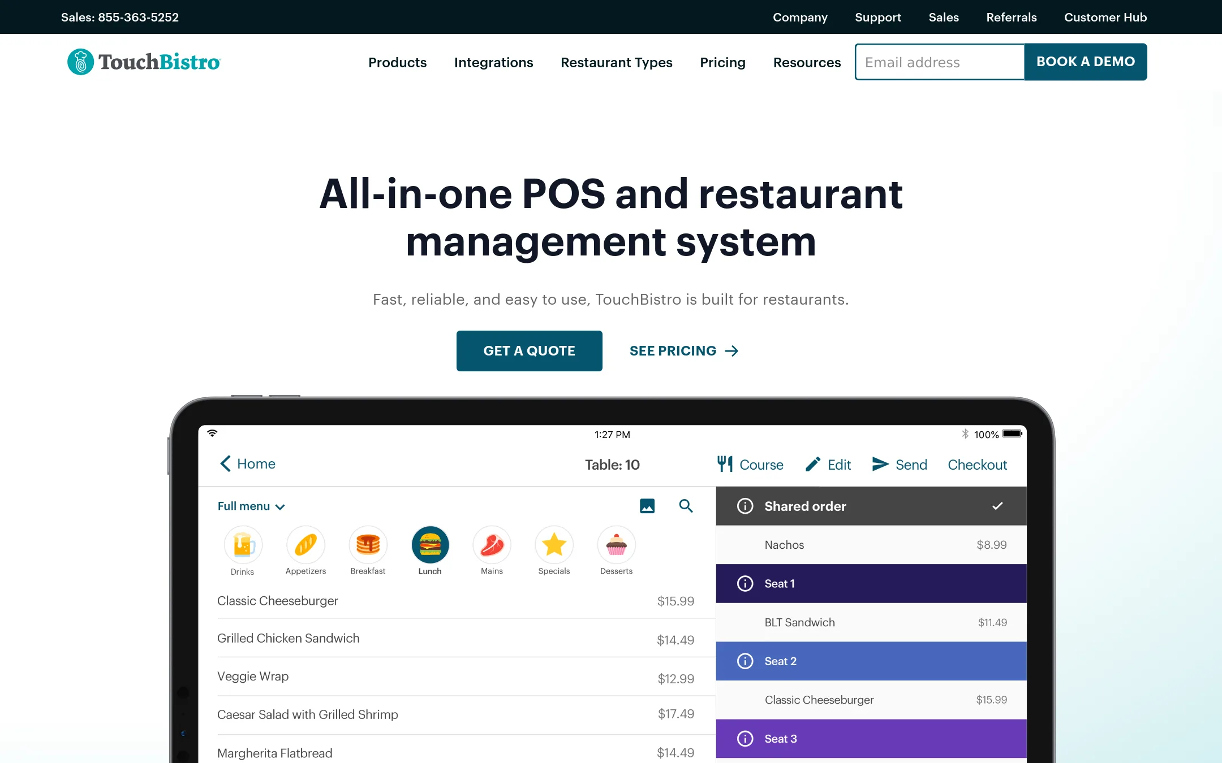This screenshot has height=763, width=1222.
Task: Expand the Full menu dropdown
Action: (x=251, y=506)
